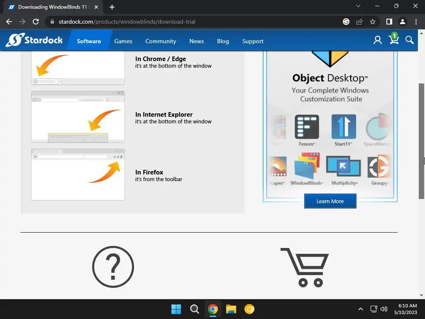Screen dimensions: 425x319
Task: Open the Community menu
Action: click(x=161, y=41)
